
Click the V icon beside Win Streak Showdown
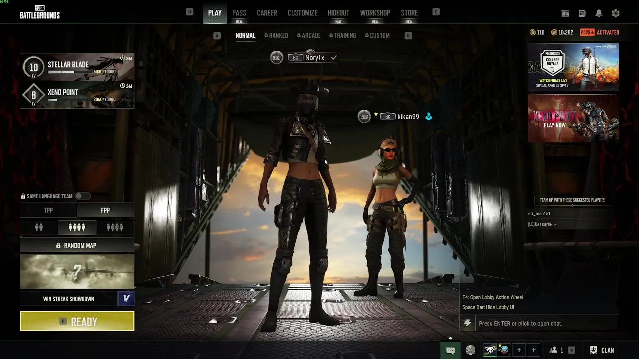point(126,298)
